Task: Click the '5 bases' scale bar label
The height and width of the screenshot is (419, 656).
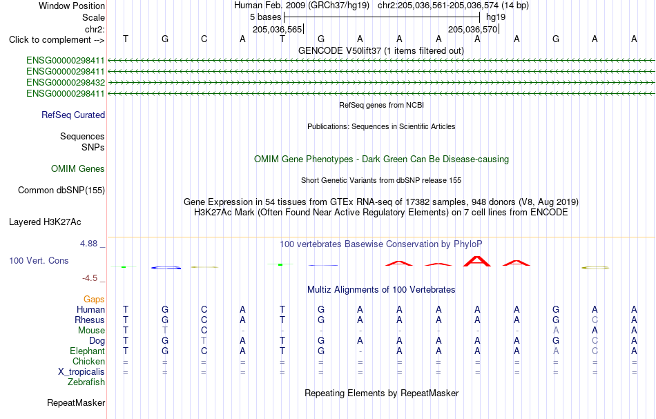Action: [x=266, y=17]
